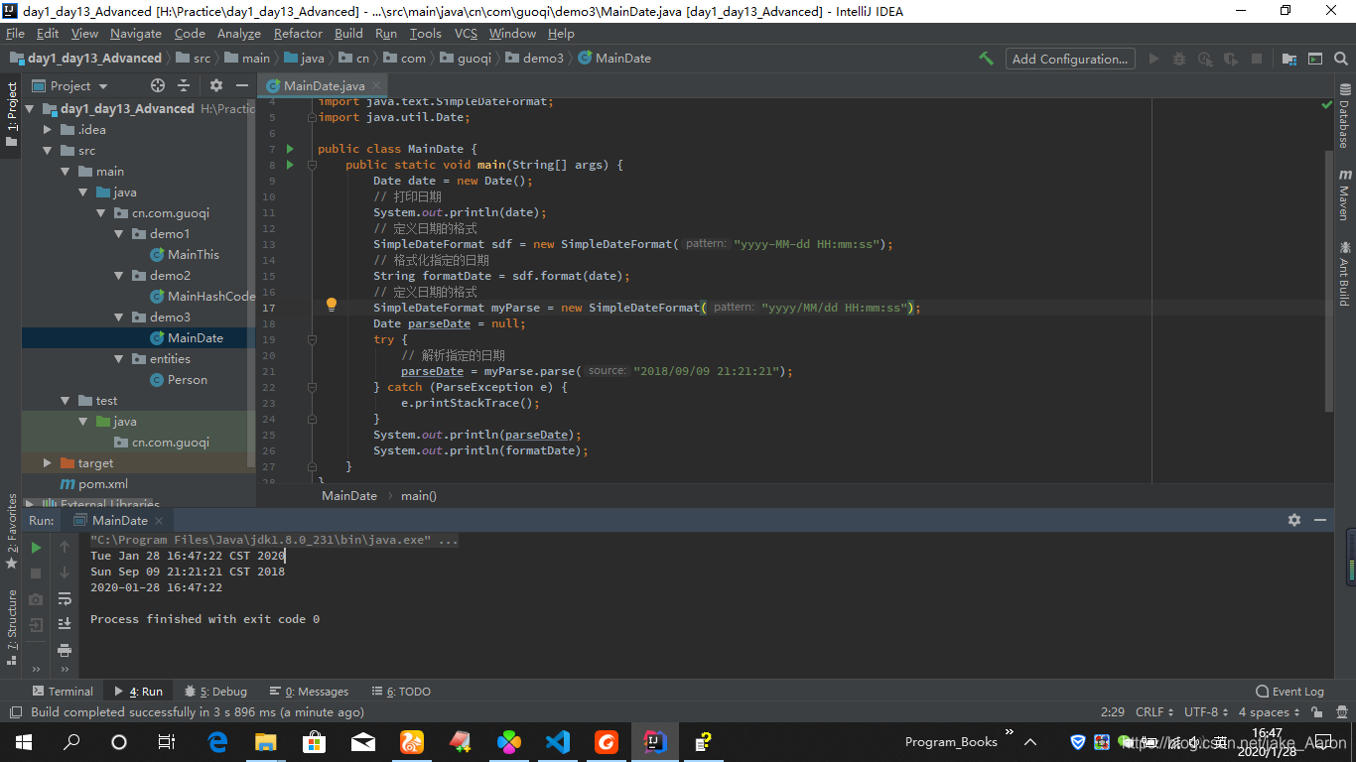Click the Project Structure toolbar icon
This screenshot has width=1356, height=762.
[1288, 59]
